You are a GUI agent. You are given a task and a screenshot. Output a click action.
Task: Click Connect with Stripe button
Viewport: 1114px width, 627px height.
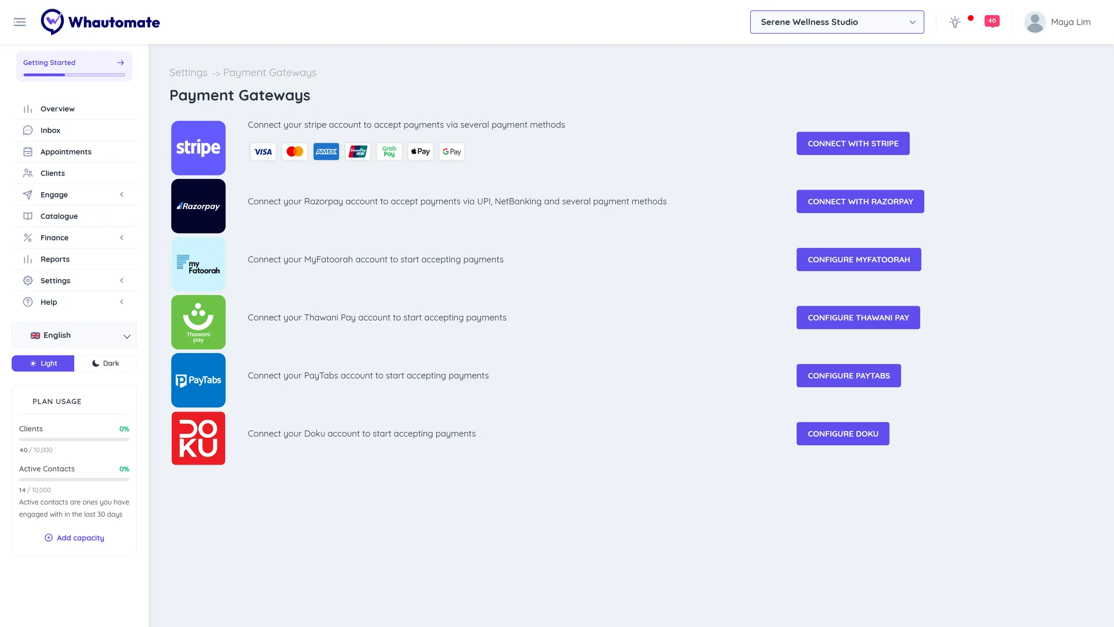[853, 143]
